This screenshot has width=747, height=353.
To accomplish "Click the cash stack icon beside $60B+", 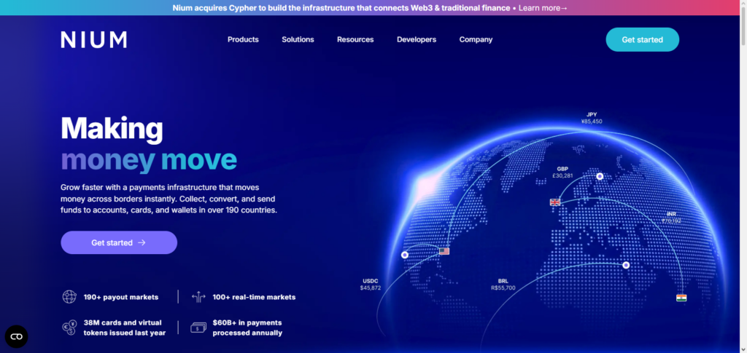I will (x=198, y=328).
